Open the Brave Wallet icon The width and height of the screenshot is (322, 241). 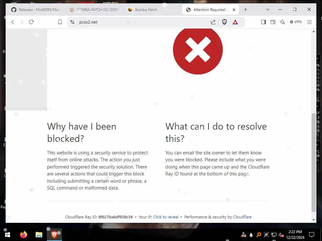[x=273, y=22]
